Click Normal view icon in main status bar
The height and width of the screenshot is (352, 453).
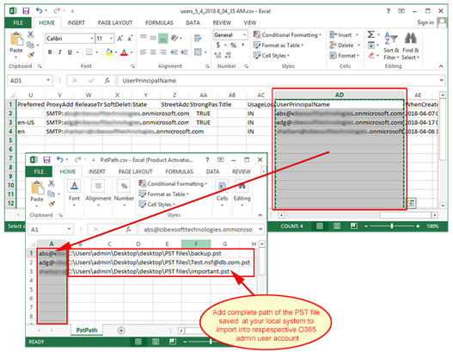320,225
